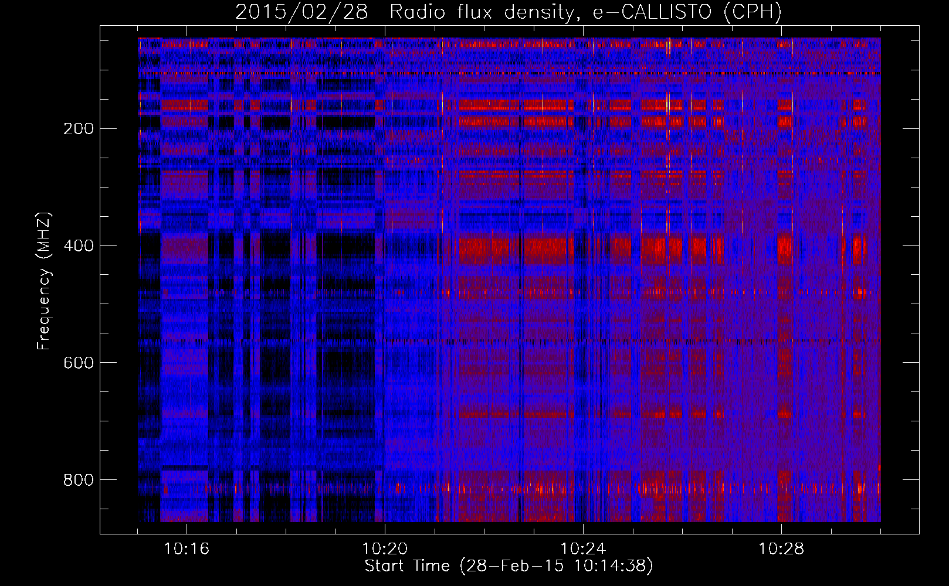Click the '10:20' time tick label
Viewport: 949px width, 586px height.
point(385,549)
